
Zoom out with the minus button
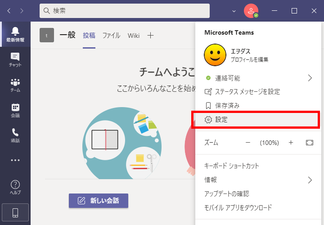tap(248, 143)
